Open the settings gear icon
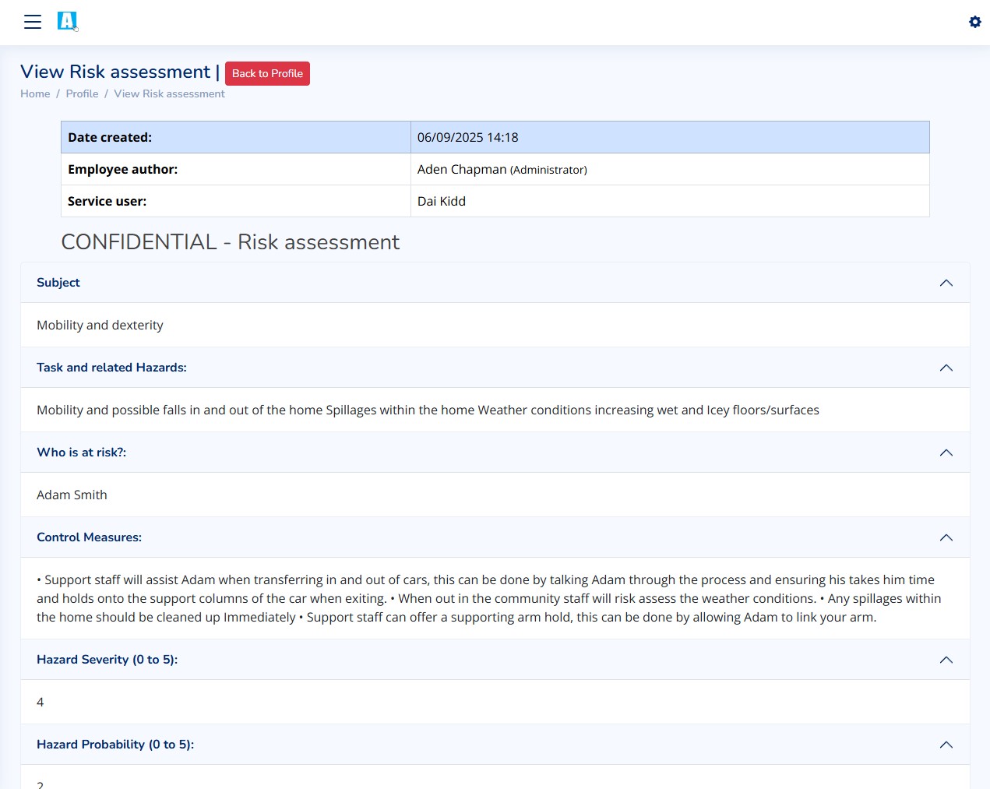The image size is (990, 789). click(x=974, y=22)
